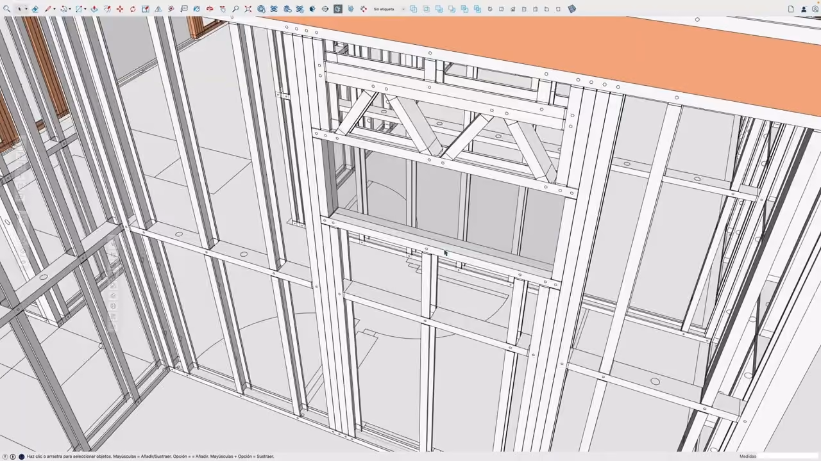Open the Line tool dropdown arrow
The image size is (821, 461).
(x=55, y=9)
